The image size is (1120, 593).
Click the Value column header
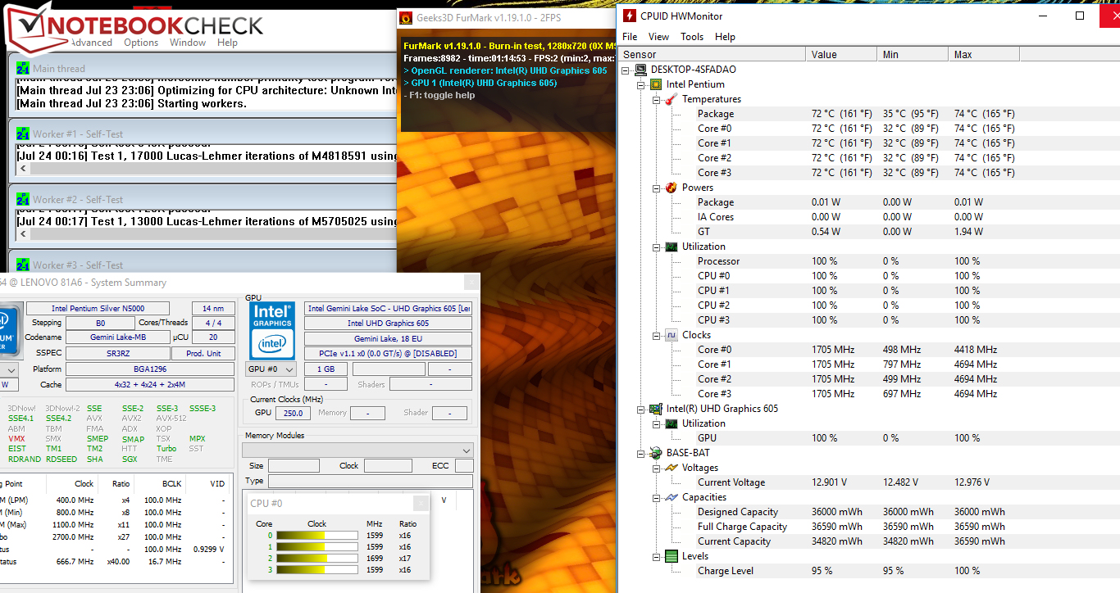point(842,54)
